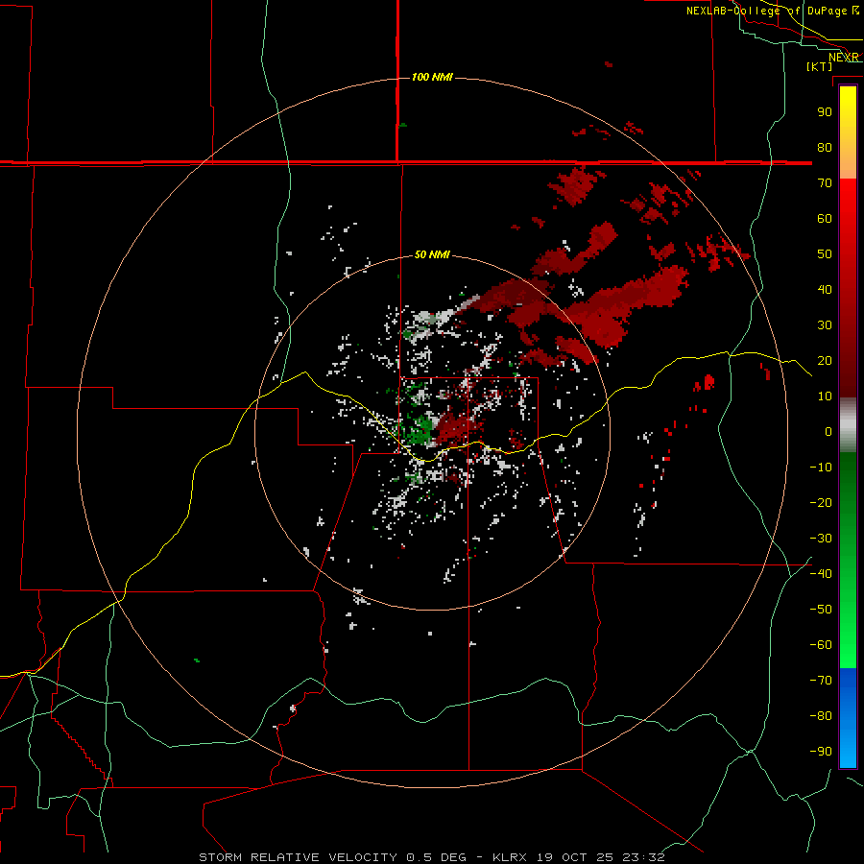Select the 23:32 timestamp in footer
Viewport: 864px width, 864px height.
point(643,857)
